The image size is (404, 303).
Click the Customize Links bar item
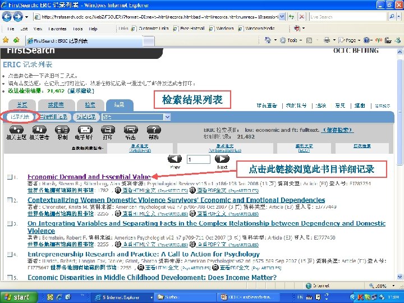[x=150, y=29]
